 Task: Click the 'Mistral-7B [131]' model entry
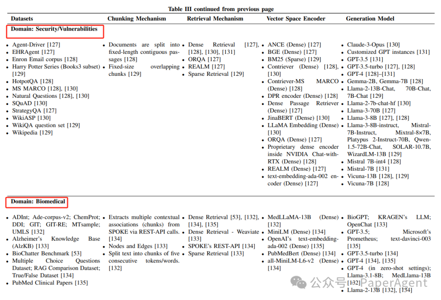coord(368,169)
